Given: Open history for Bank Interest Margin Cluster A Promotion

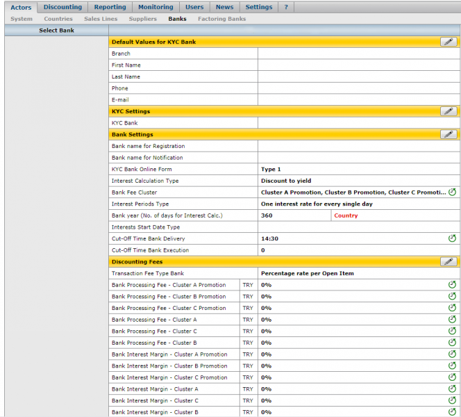Looking at the screenshot, I should click(452, 354).
